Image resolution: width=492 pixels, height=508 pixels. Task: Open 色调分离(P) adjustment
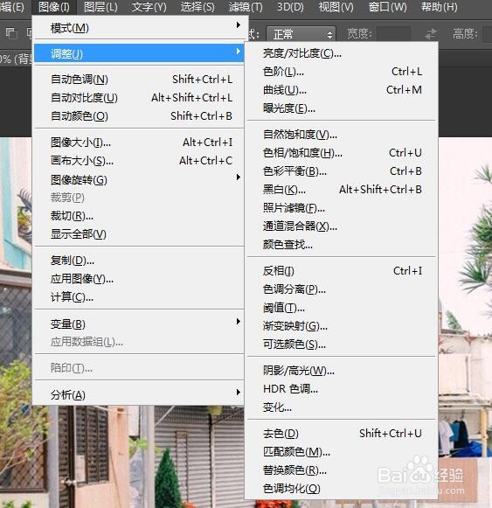coord(341,289)
